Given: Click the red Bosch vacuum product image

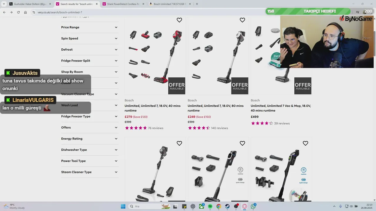Looking at the screenshot, I should (155, 56).
